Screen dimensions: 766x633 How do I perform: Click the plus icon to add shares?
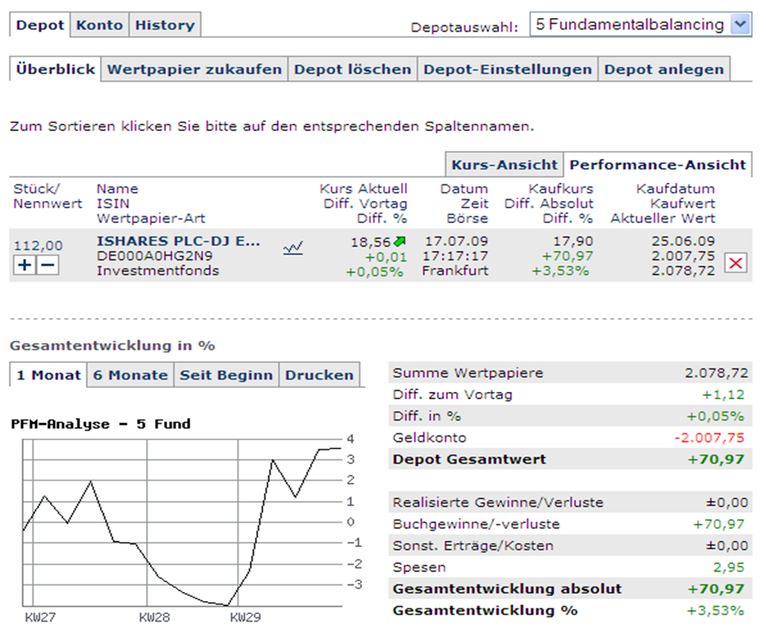[25, 265]
